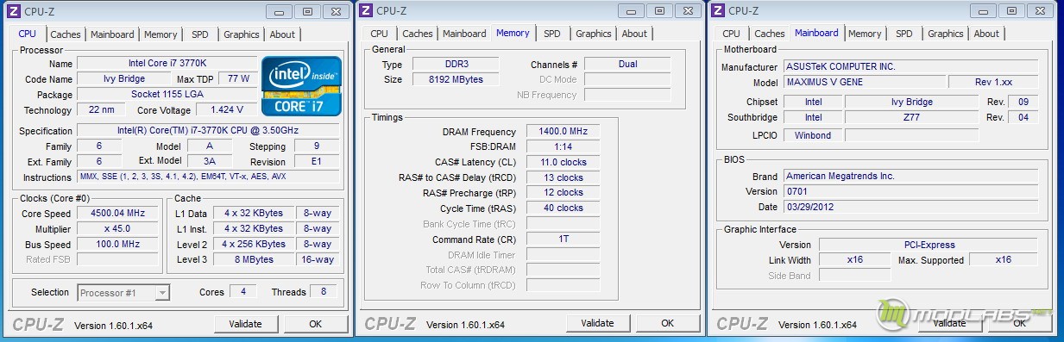The image size is (1064, 342).
Task: Click the CPU-Z app icon in right window title
Action: pyautogui.click(x=718, y=10)
